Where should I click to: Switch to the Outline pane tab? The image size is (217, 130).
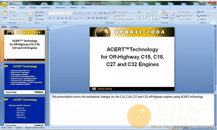(14, 26)
